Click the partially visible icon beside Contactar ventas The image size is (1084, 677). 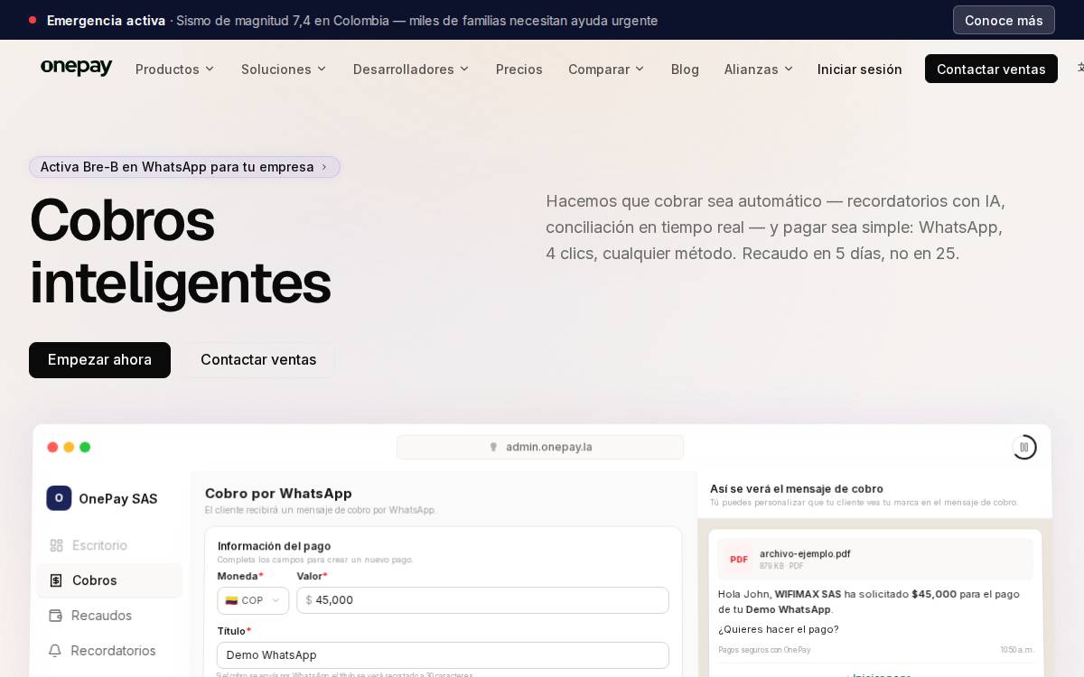point(1080,68)
